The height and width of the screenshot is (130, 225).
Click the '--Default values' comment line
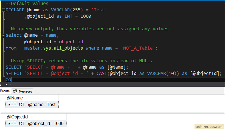point(27,3)
